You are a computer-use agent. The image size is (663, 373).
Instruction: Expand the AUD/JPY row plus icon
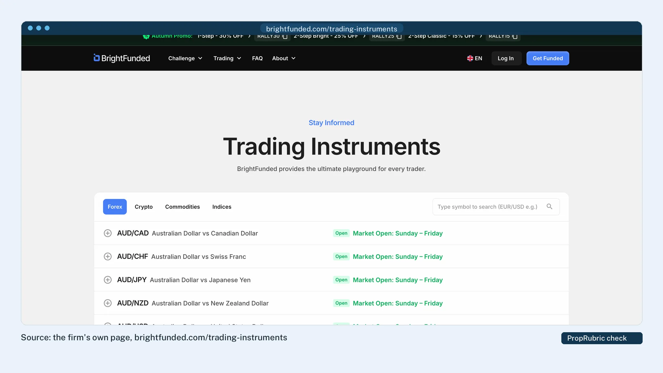tap(108, 280)
